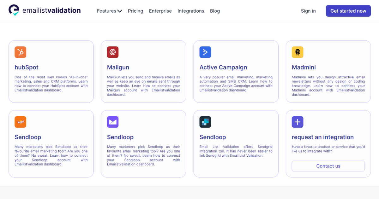Open the Mailgun card title
This screenshot has width=379, height=199.
tap(118, 67)
